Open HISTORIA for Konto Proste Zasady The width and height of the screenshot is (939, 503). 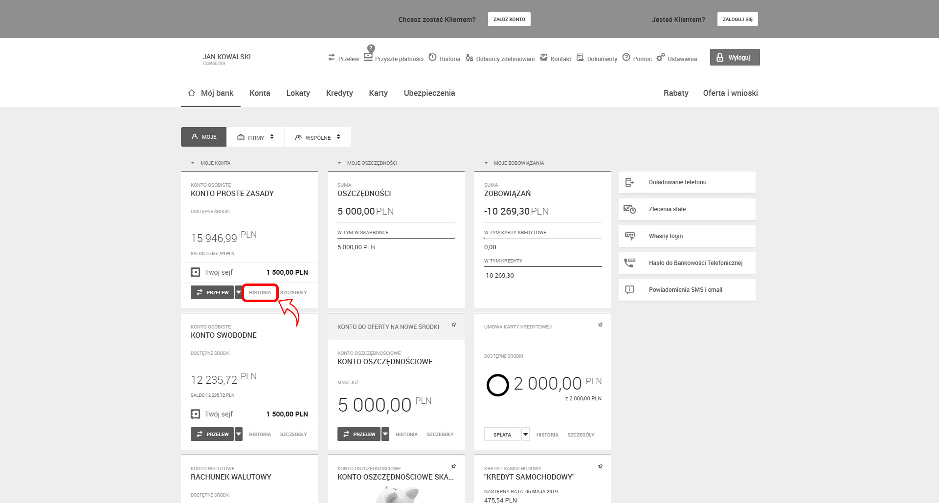[260, 292]
